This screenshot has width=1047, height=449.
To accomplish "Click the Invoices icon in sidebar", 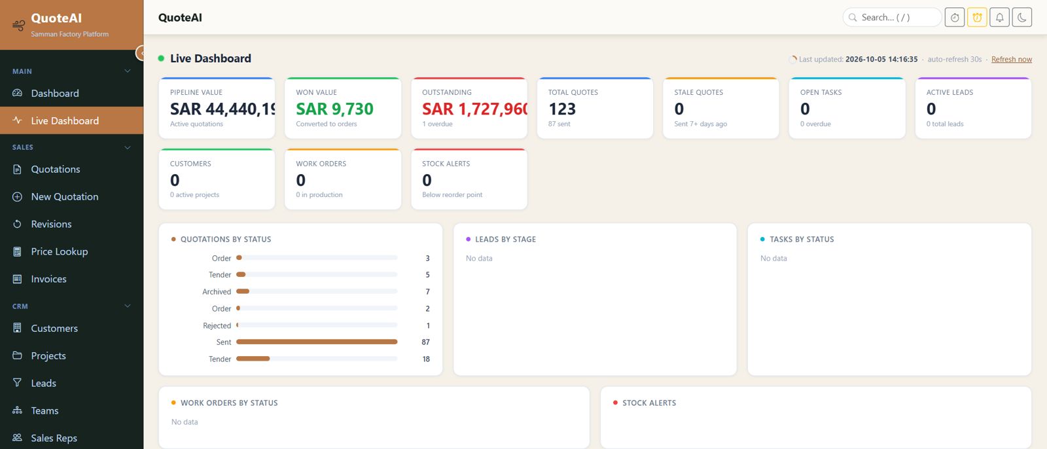I will point(18,279).
